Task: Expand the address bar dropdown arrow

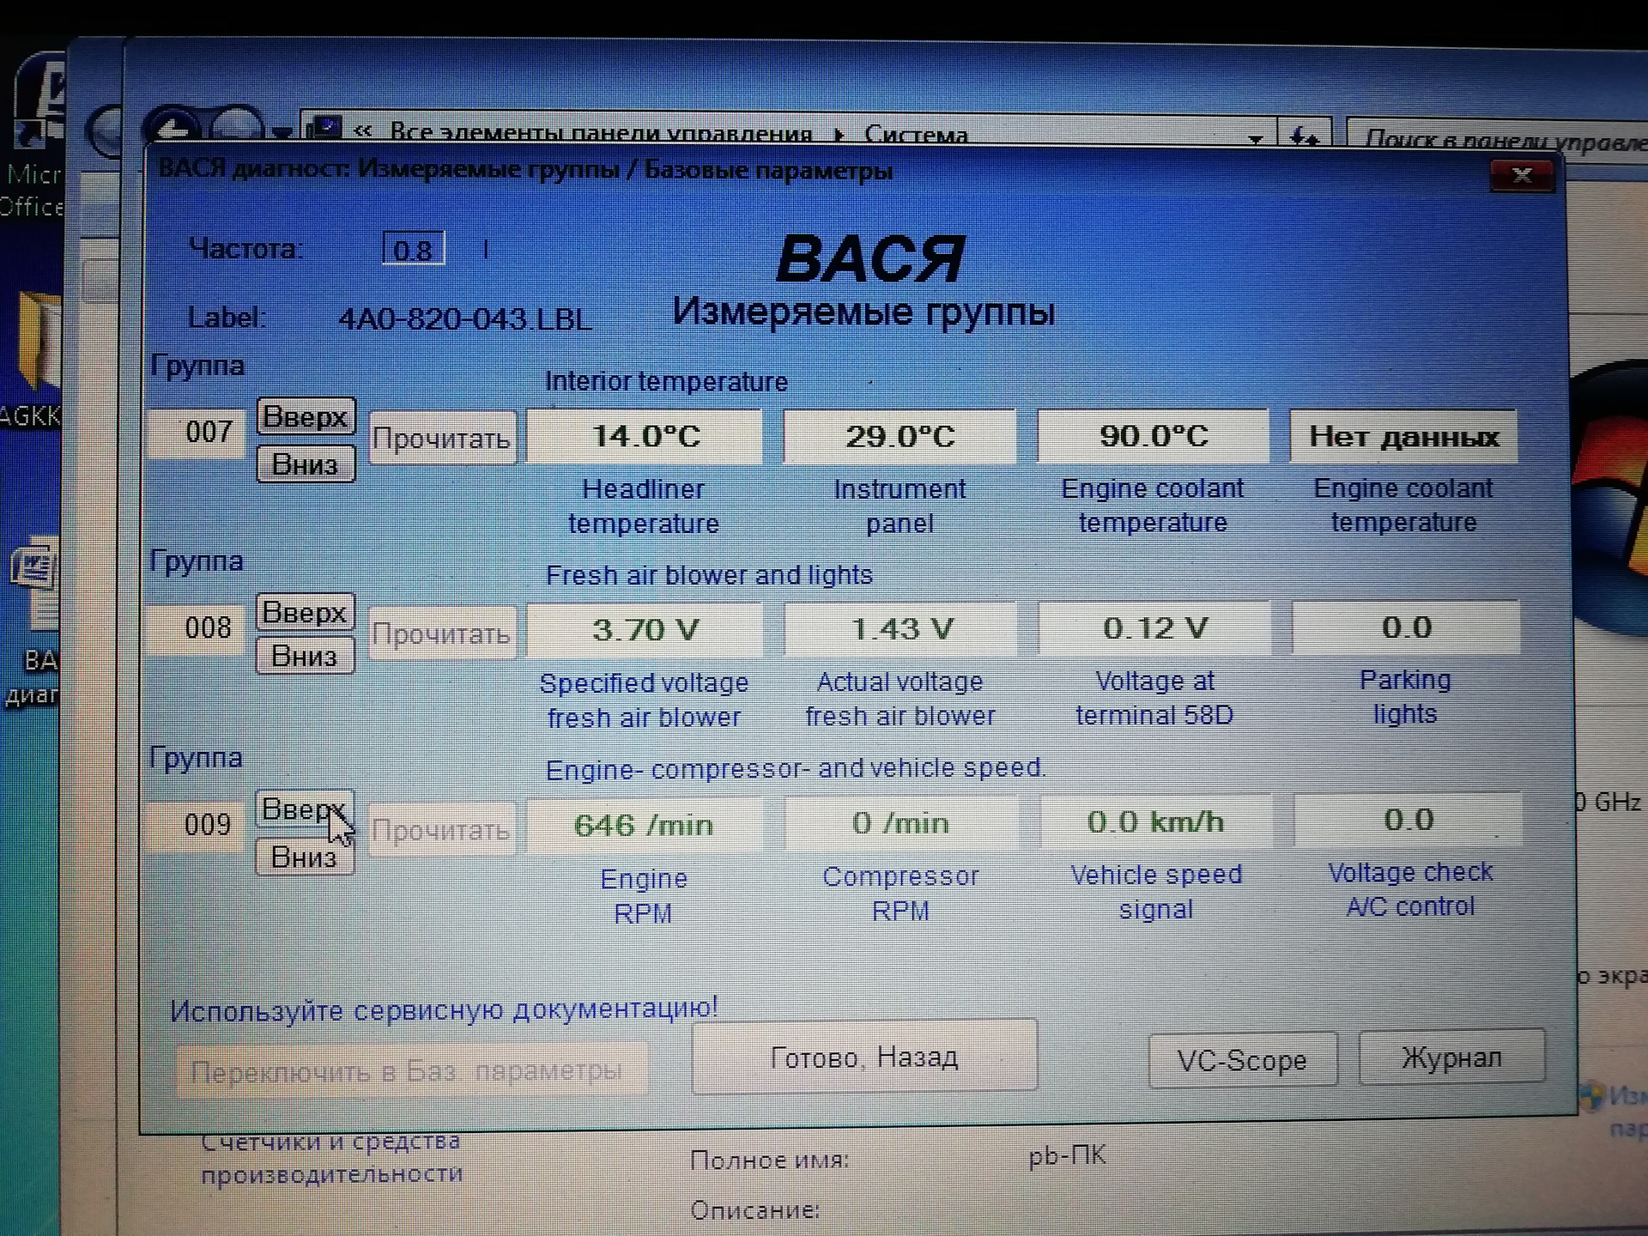Action: pos(1255,137)
